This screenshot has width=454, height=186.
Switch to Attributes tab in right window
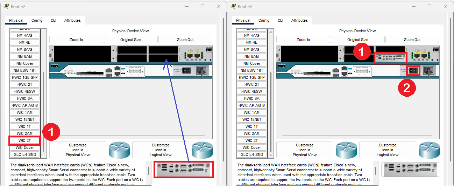click(x=299, y=20)
